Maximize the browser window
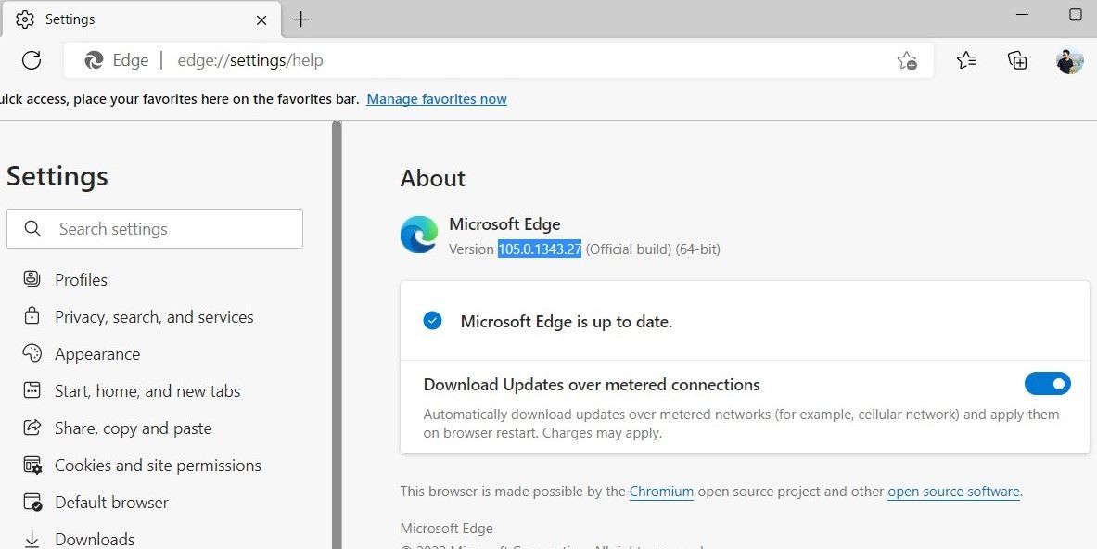This screenshot has width=1097, height=549. click(x=1076, y=15)
